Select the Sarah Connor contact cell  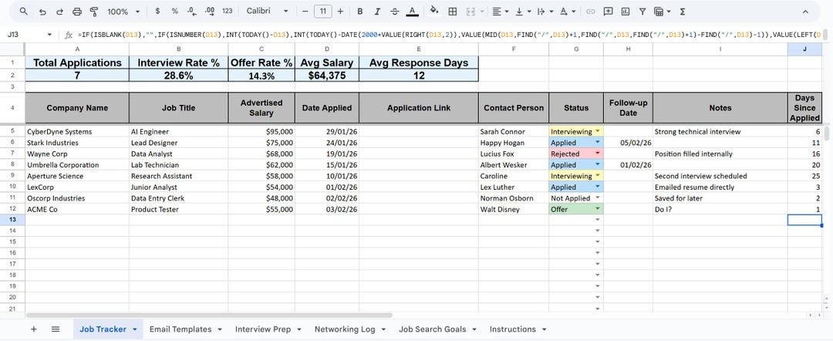coord(514,131)
